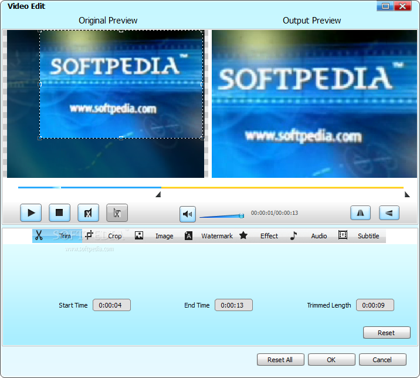This screenshot has width=420, height=378.
Task: Click the Stop playback button
Action: (59, 213)
